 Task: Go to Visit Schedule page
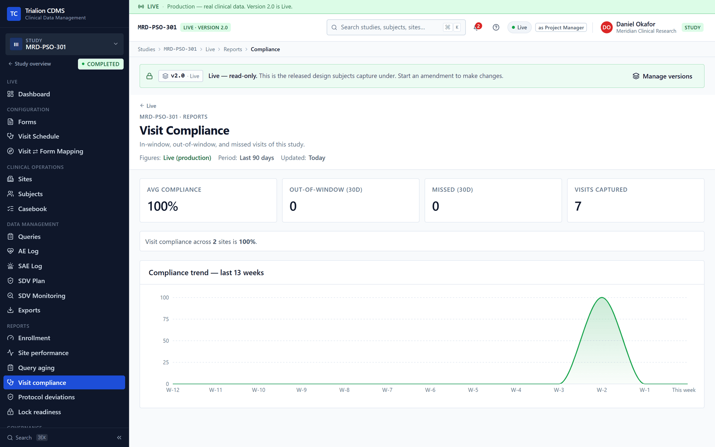pos(64,136)
